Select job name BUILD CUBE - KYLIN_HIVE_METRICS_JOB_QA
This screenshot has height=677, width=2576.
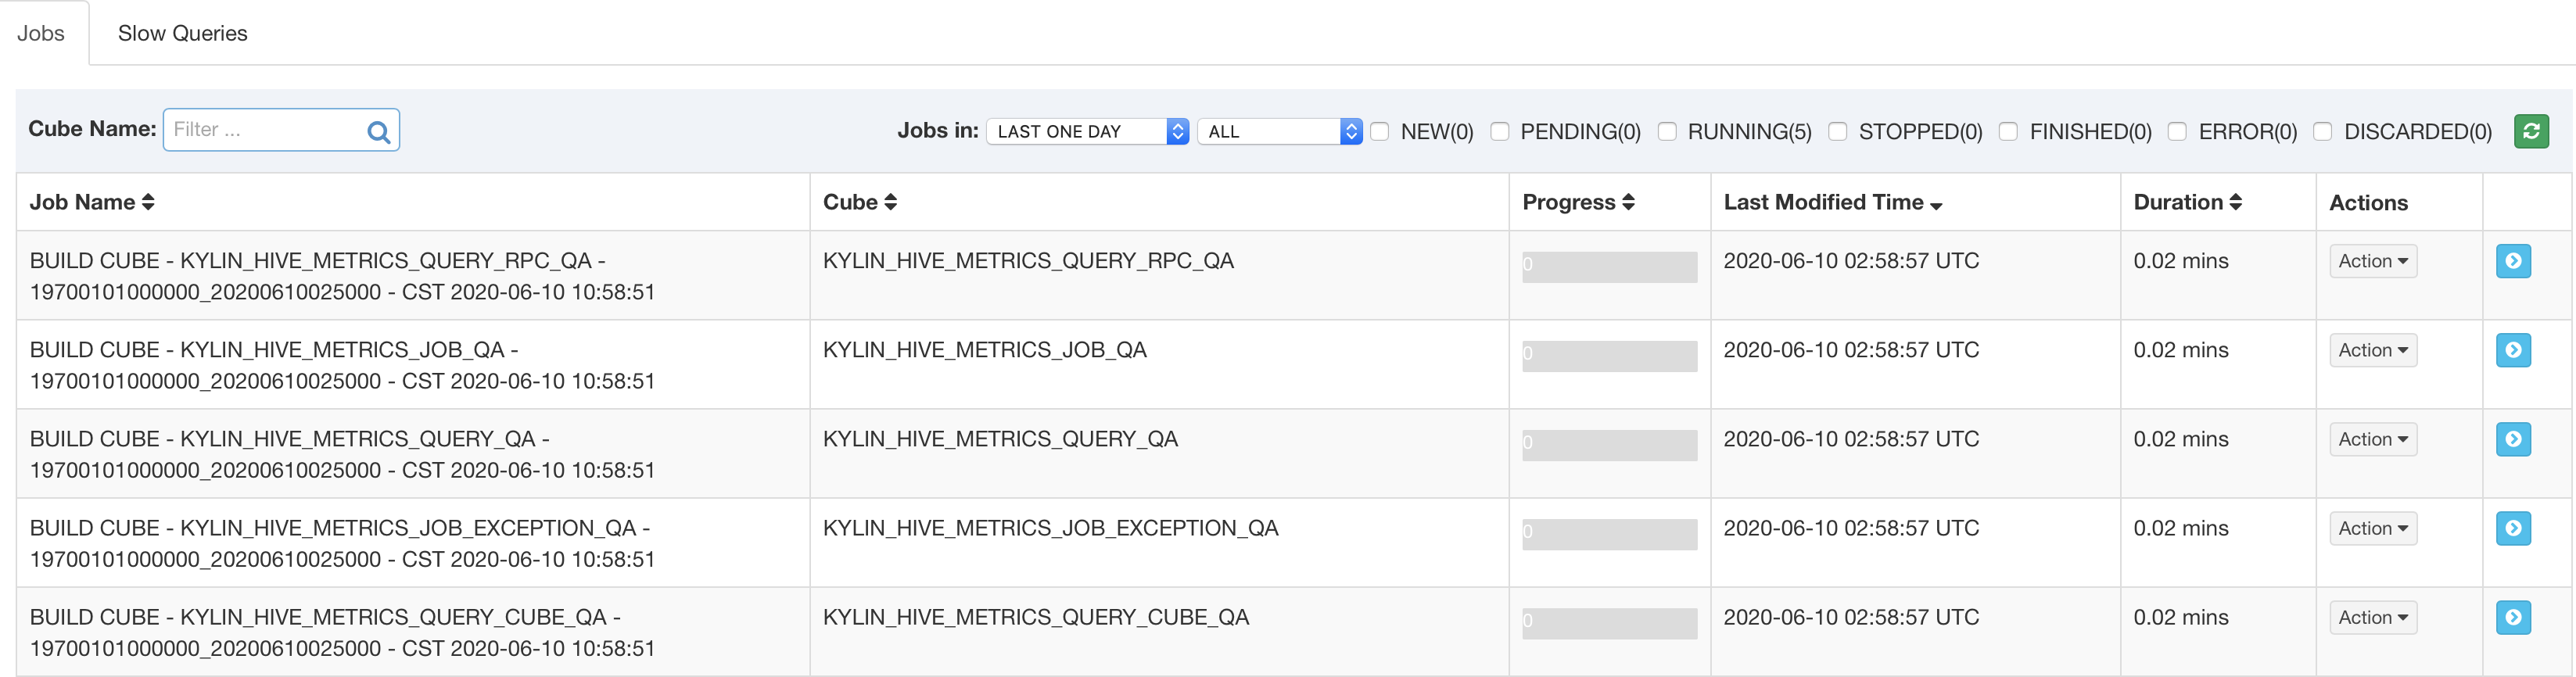tap(342, 365)
